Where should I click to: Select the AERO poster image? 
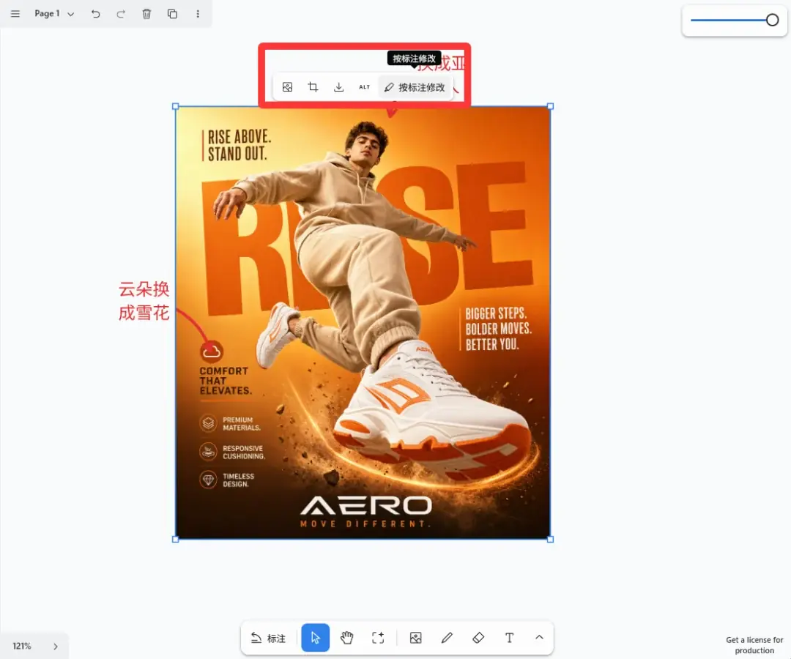[363, 323]
